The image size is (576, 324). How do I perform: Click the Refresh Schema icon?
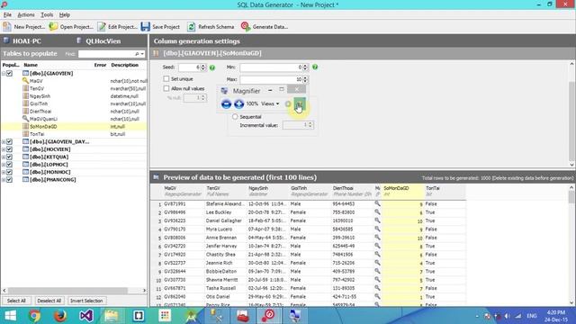coord(191,26)
